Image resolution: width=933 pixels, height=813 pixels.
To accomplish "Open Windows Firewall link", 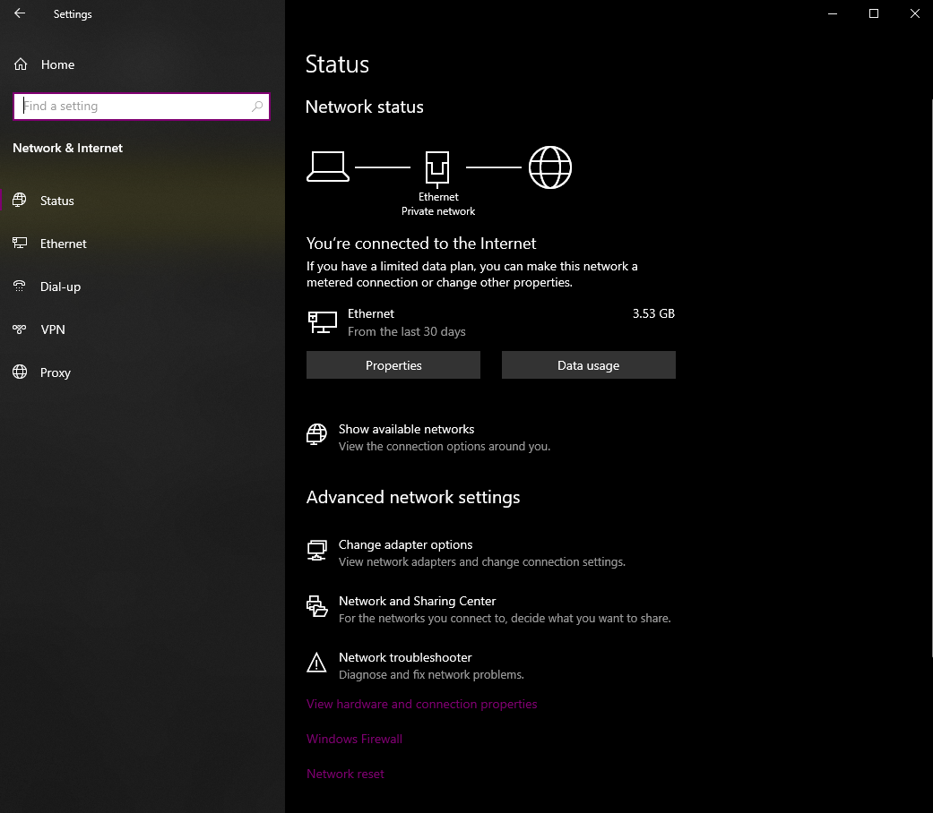I will (x=355, y=740).
